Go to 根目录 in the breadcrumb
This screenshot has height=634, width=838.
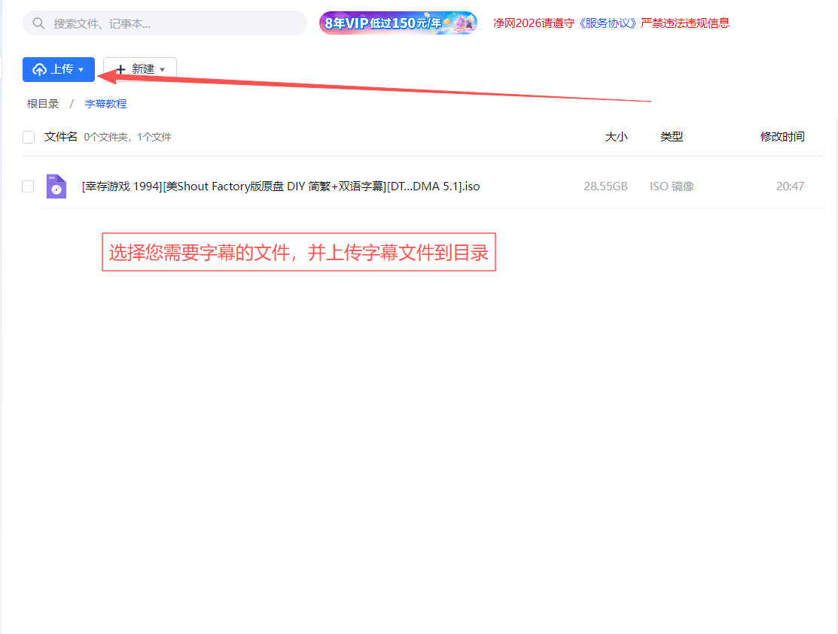[43, 104]
